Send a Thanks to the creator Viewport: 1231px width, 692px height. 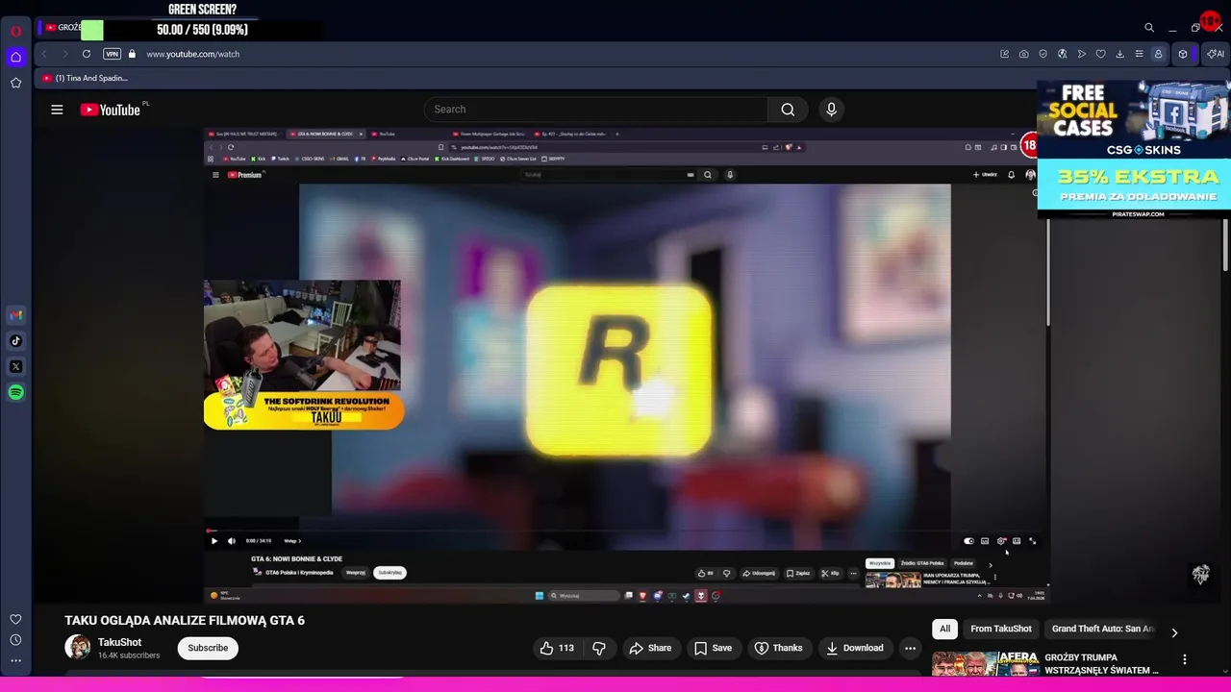[778, 648]
